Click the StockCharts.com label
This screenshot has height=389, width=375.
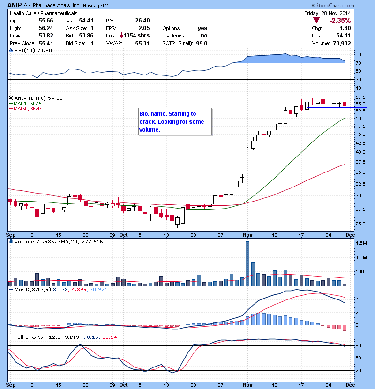click(333, 5)
